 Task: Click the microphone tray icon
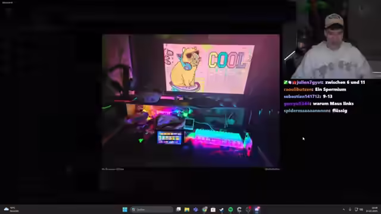pyautogui.click(x=350, y=209)
